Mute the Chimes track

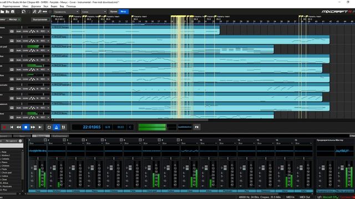pyautogui.click(x=19, y=32)
